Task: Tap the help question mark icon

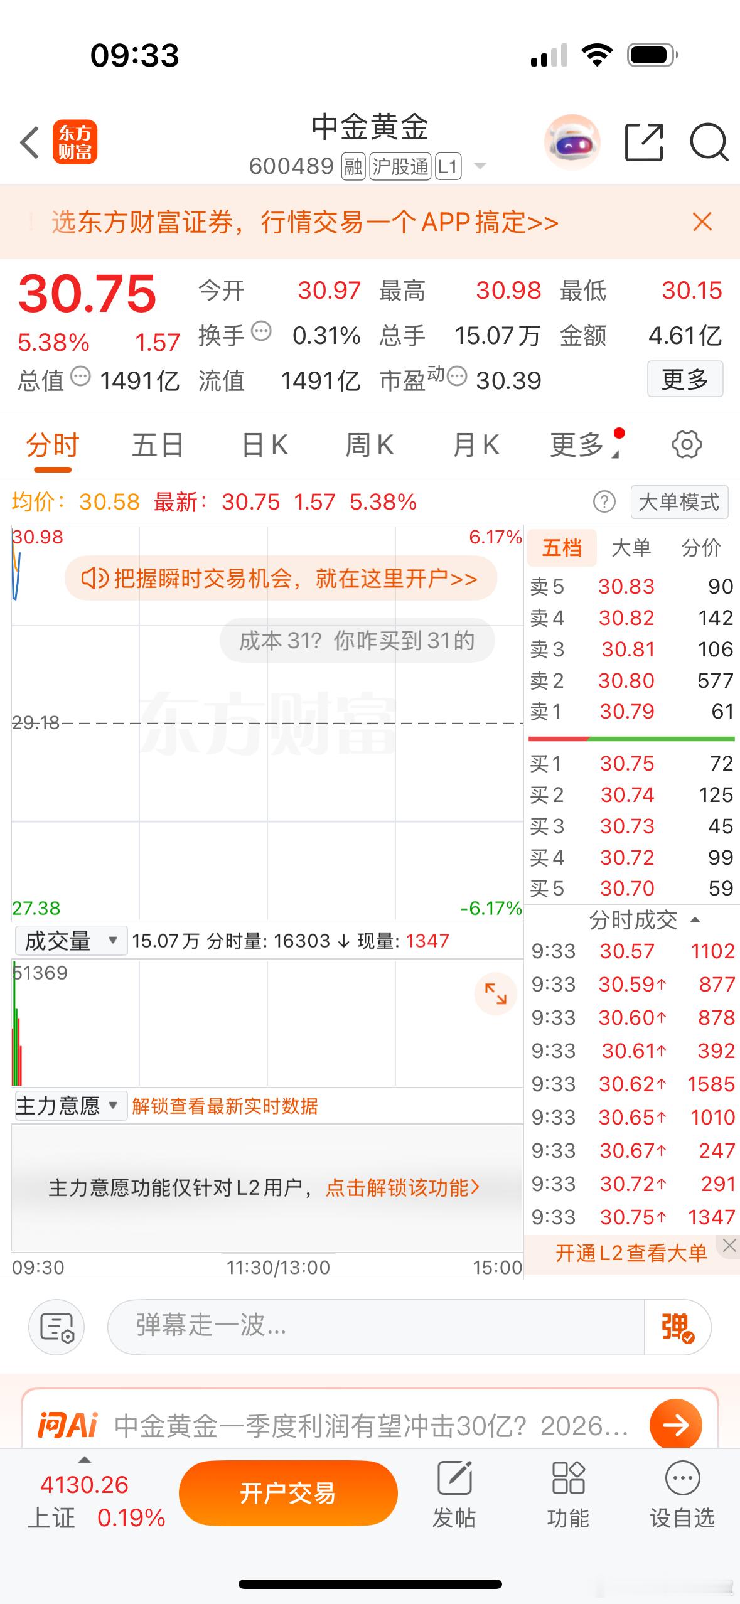Action: pyautogui.click(x=604, y=501)
